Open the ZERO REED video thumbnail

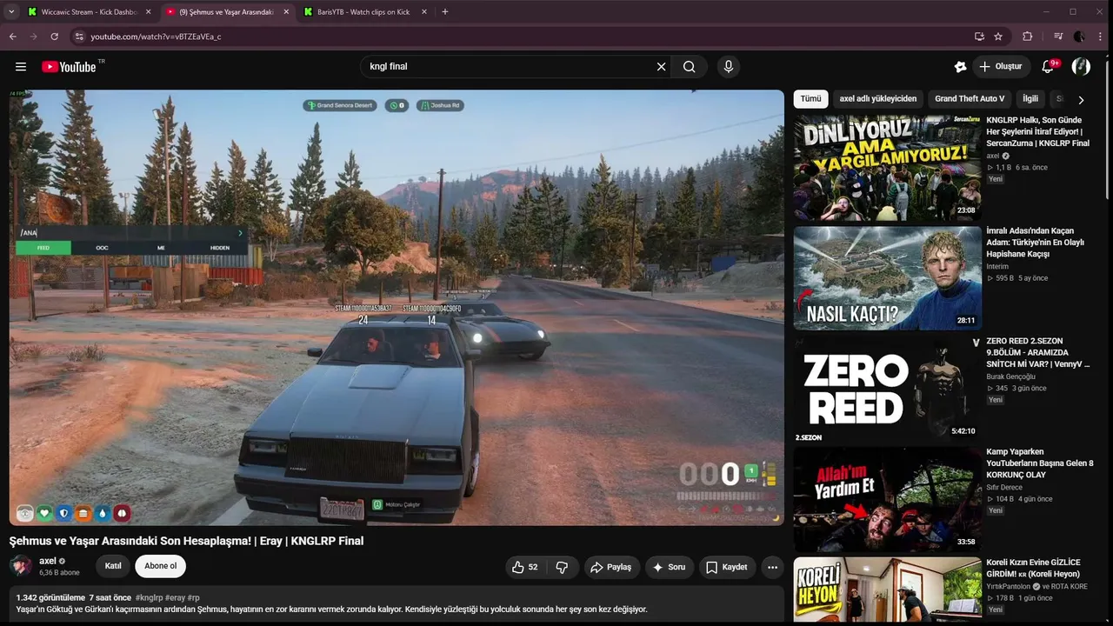(x=887, y=390)
